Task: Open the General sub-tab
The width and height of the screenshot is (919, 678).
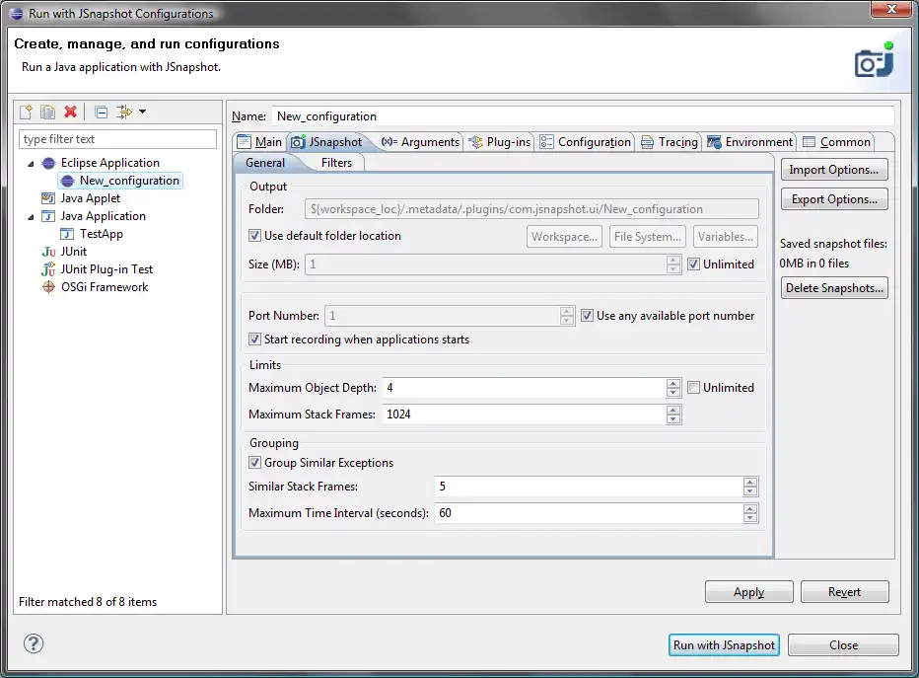Action: click(x=265, y=163)
